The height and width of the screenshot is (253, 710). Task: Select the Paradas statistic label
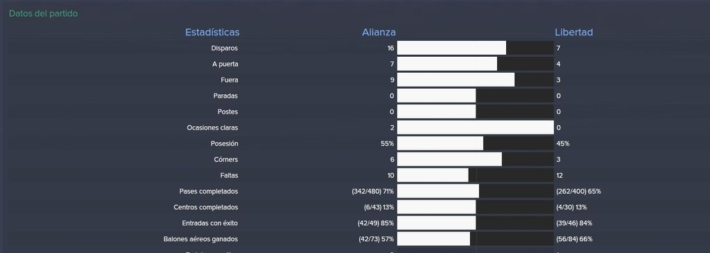click(225, 96)
